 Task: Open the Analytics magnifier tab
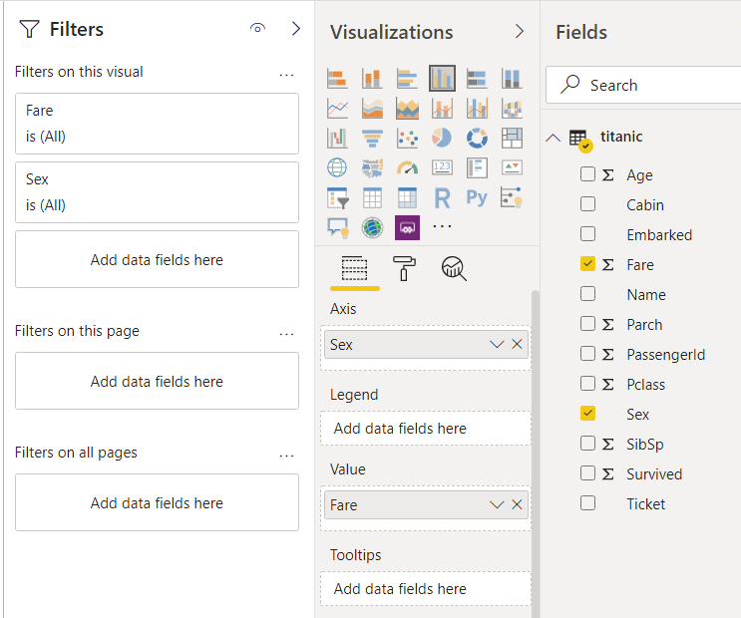pyautogui.click(x=454, y=268)
